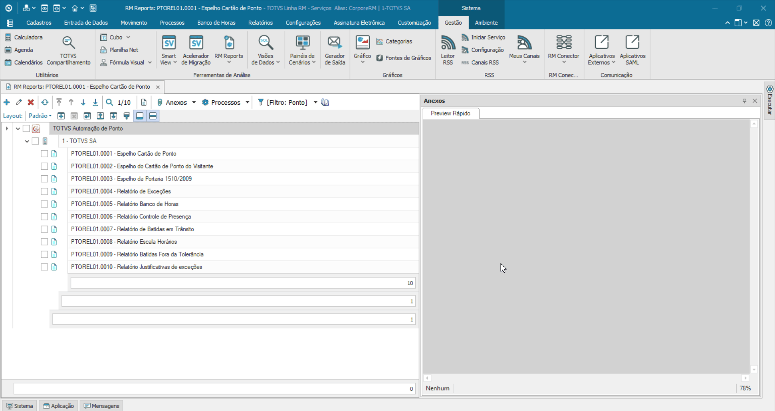Check PTOREL01.0005 Banco de Horas checkbox

click(x=44, y=204)
